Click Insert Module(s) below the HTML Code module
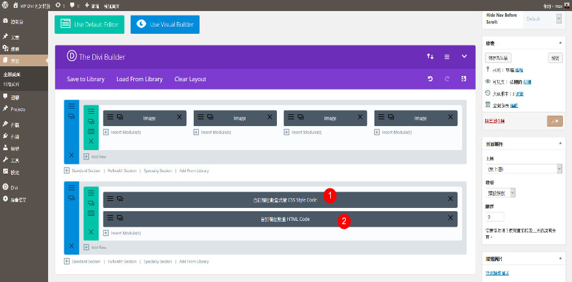The image size is (572, 282). [122, 233]
